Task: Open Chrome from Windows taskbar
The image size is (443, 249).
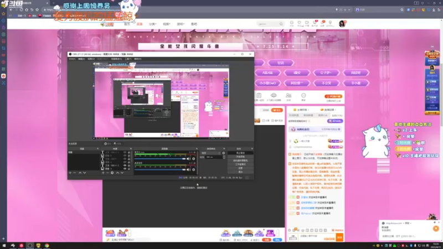Action: click(47, 246)
